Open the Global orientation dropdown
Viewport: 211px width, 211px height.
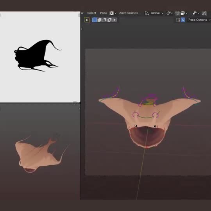click(157, 13)
